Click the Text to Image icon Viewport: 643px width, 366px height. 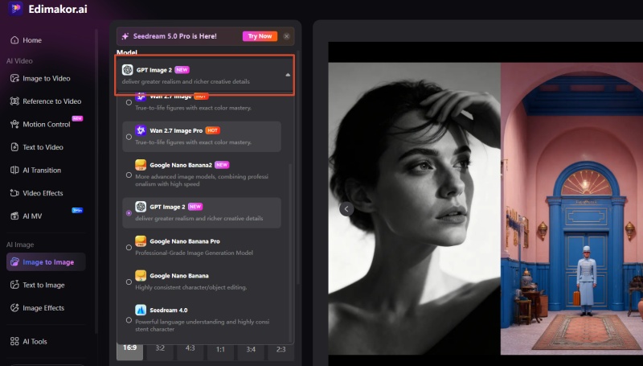14,286
